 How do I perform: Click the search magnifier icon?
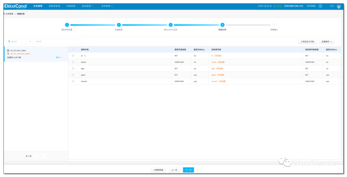[x=9, y=41]
